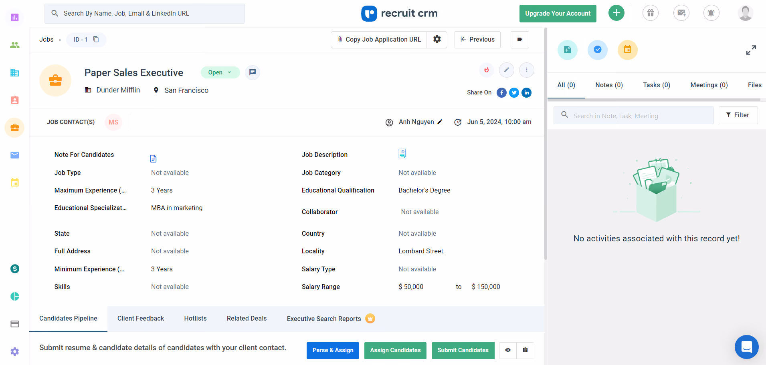The image size is (766, 365).
Task: Switch to the All (0) tab
Action: (x=566, y=85)
